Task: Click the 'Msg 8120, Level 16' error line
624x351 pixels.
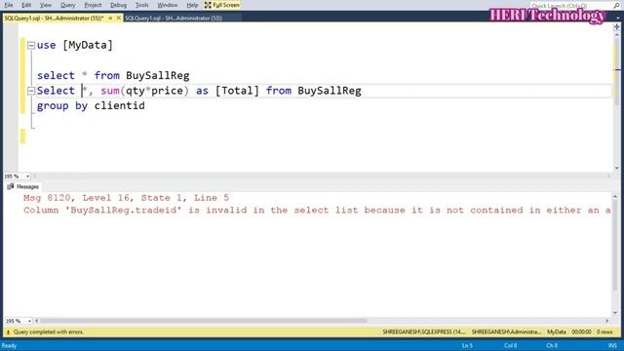Action: click(126, 198)
